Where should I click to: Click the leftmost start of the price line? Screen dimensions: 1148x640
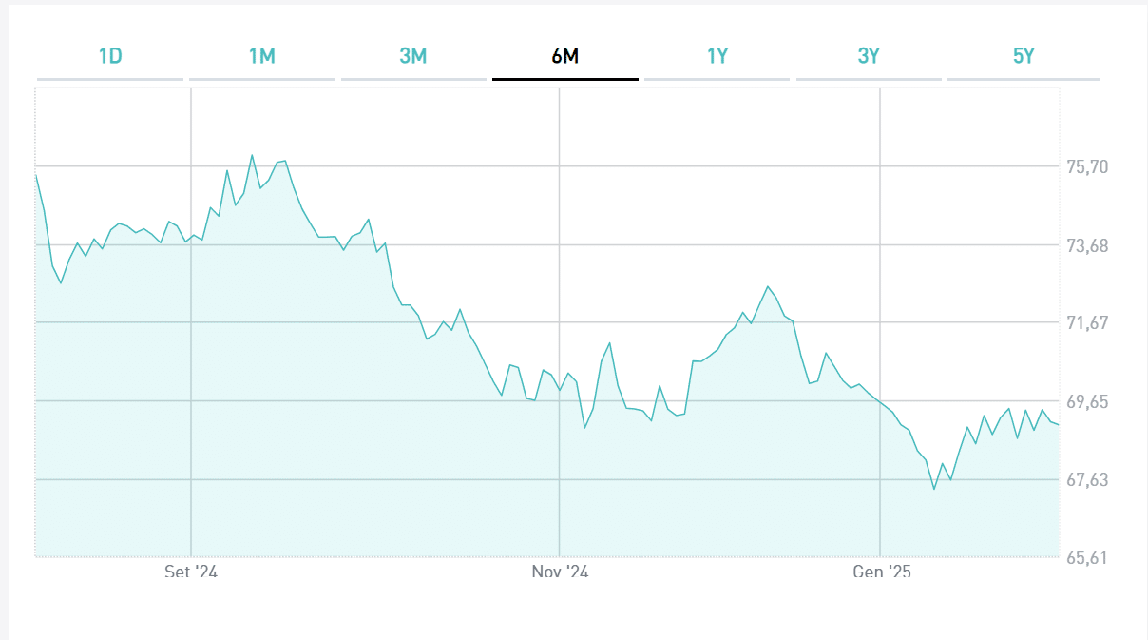pyautogui.click(x=36, y=175)
